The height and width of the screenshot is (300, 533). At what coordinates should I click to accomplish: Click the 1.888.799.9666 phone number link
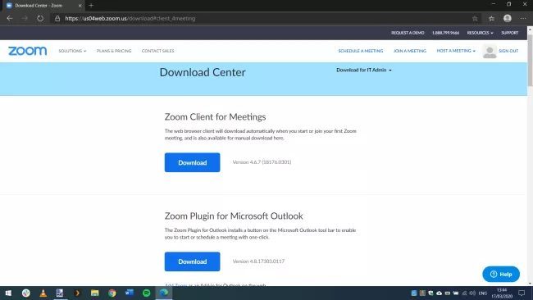click(x=445, y=33)
